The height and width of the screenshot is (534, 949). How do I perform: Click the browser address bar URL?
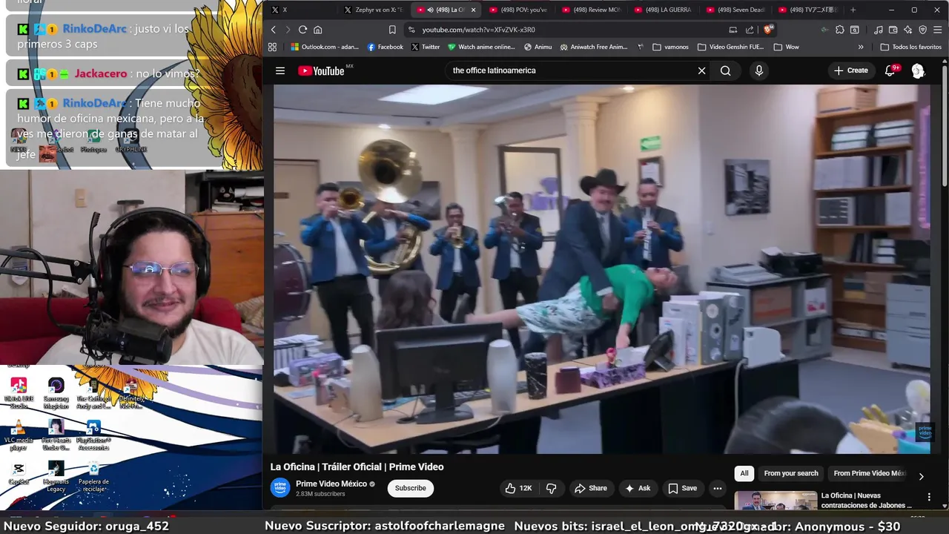point(478,30)
